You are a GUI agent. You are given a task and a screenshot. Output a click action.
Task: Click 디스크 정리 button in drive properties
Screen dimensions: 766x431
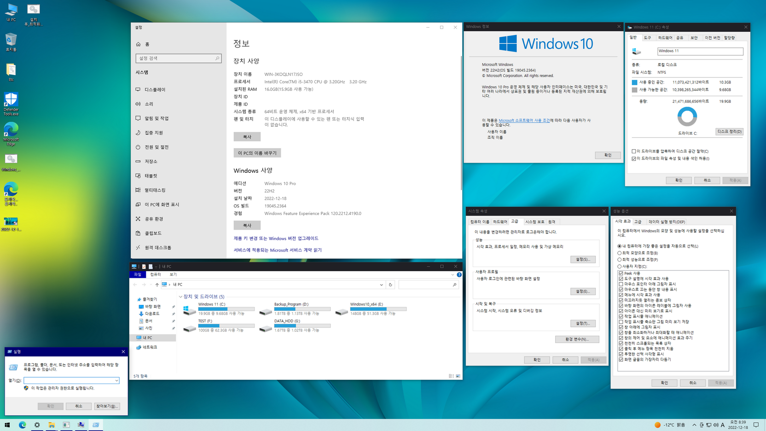point(730,131)
